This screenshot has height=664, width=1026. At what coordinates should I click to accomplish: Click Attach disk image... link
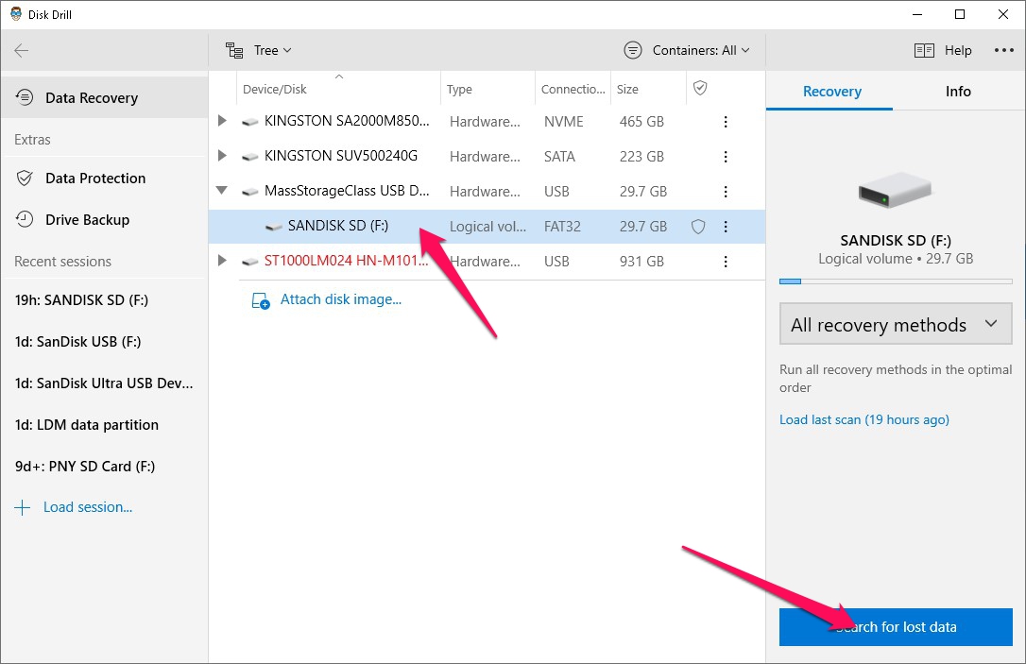[341, 299]
